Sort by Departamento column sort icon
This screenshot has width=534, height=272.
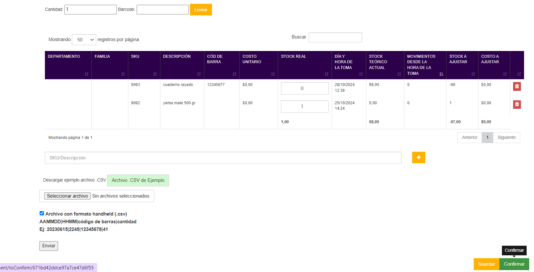click(86, 74)
